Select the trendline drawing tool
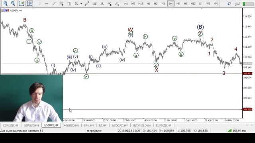This screenshot has height=143, width=255. [54, 4]
